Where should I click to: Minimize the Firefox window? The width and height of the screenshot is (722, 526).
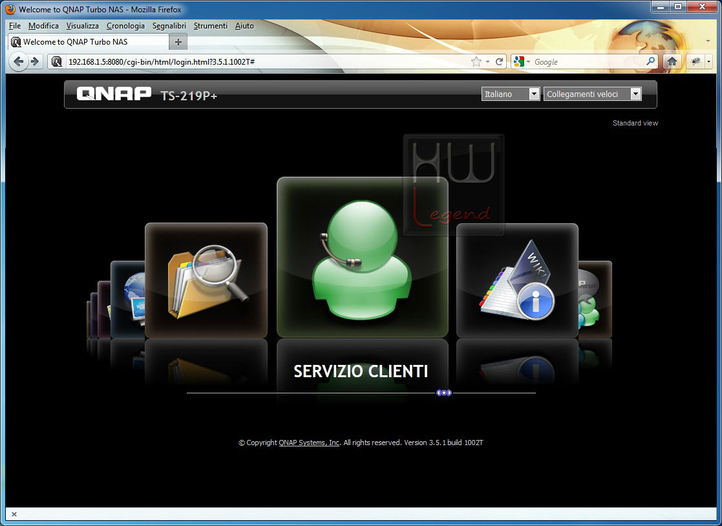[x=661, y=6]
